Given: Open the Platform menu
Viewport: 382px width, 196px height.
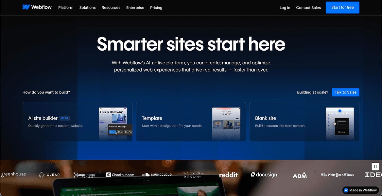Looking at the screenshot, I should pos(66,8).
